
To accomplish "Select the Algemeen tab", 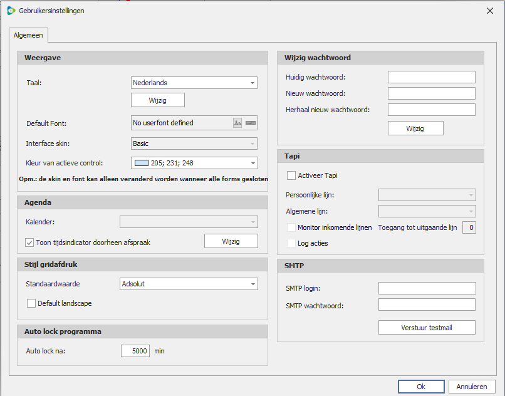I will pos(28,35).
